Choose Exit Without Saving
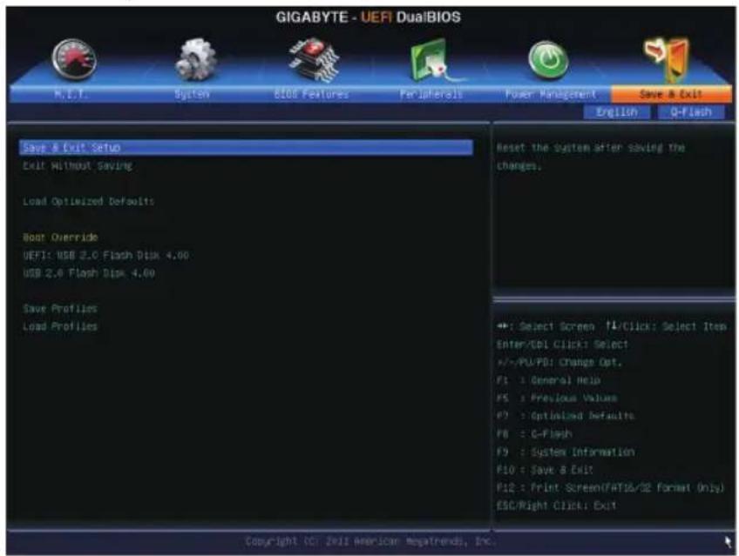 pos(78,165)
